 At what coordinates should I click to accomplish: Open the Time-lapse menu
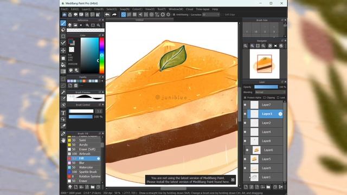click(202, 9)
